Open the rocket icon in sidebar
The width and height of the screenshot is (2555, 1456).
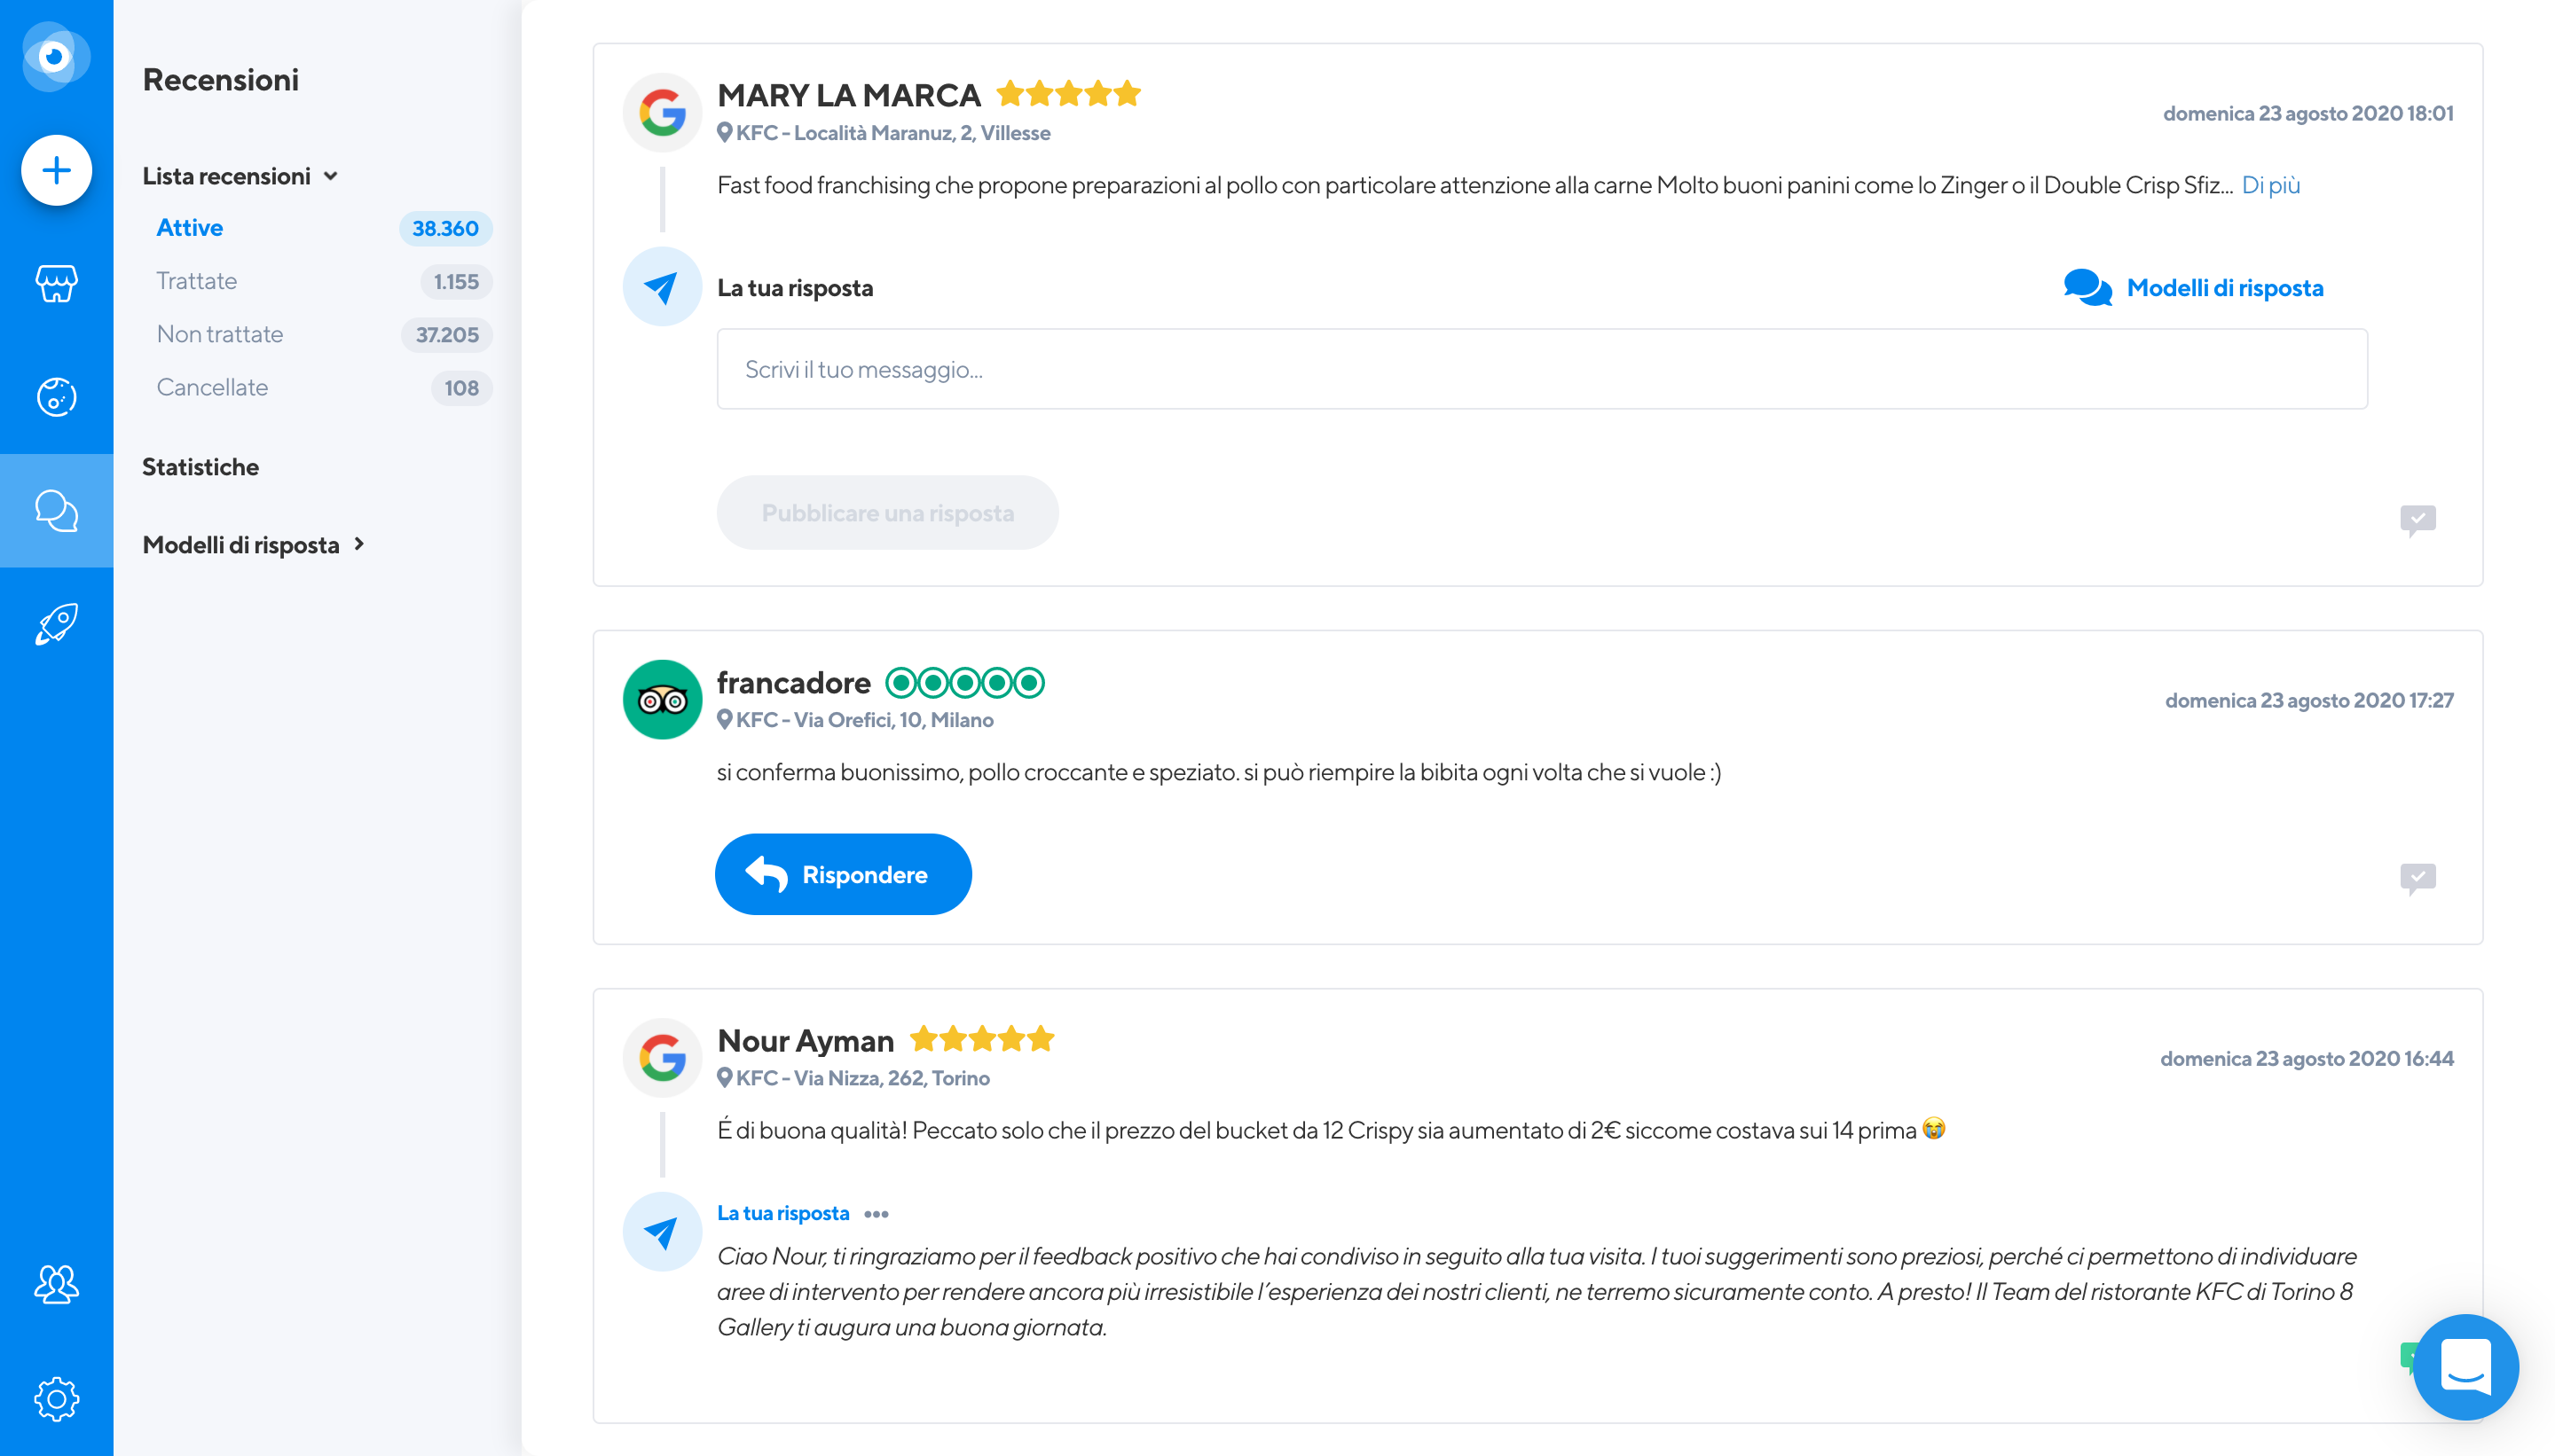point(56,625)
